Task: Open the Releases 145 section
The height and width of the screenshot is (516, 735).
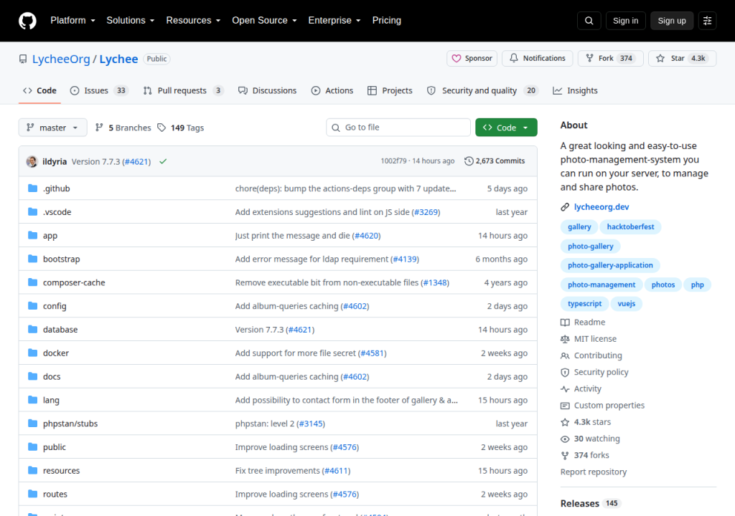Action: click(x=590, y=503)
